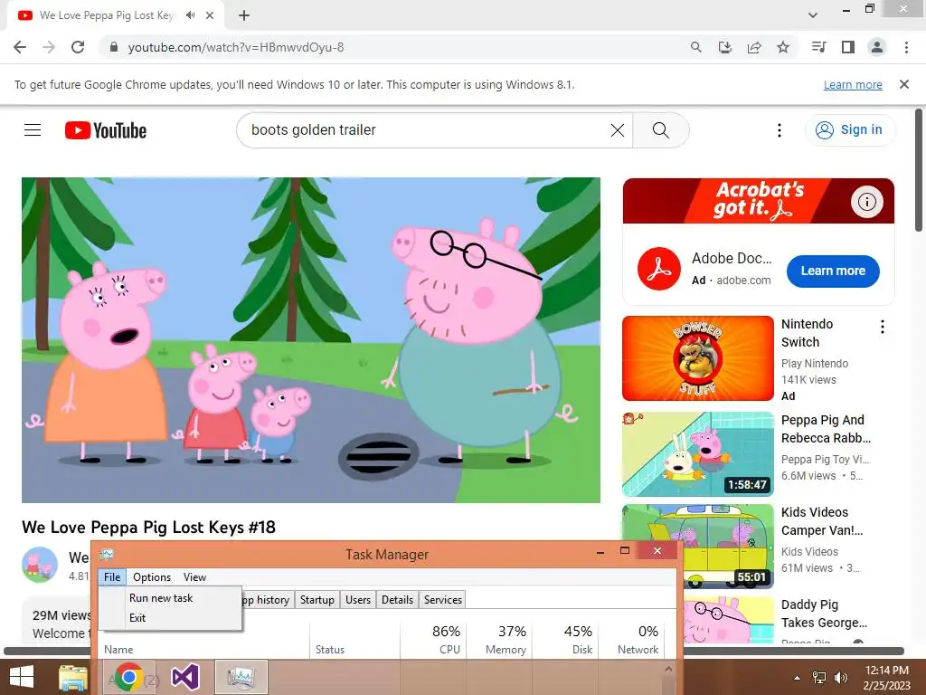This screenshot has width=926, height=695.
Task: Sort by the Status column header
Action: (x=354, y=640)
